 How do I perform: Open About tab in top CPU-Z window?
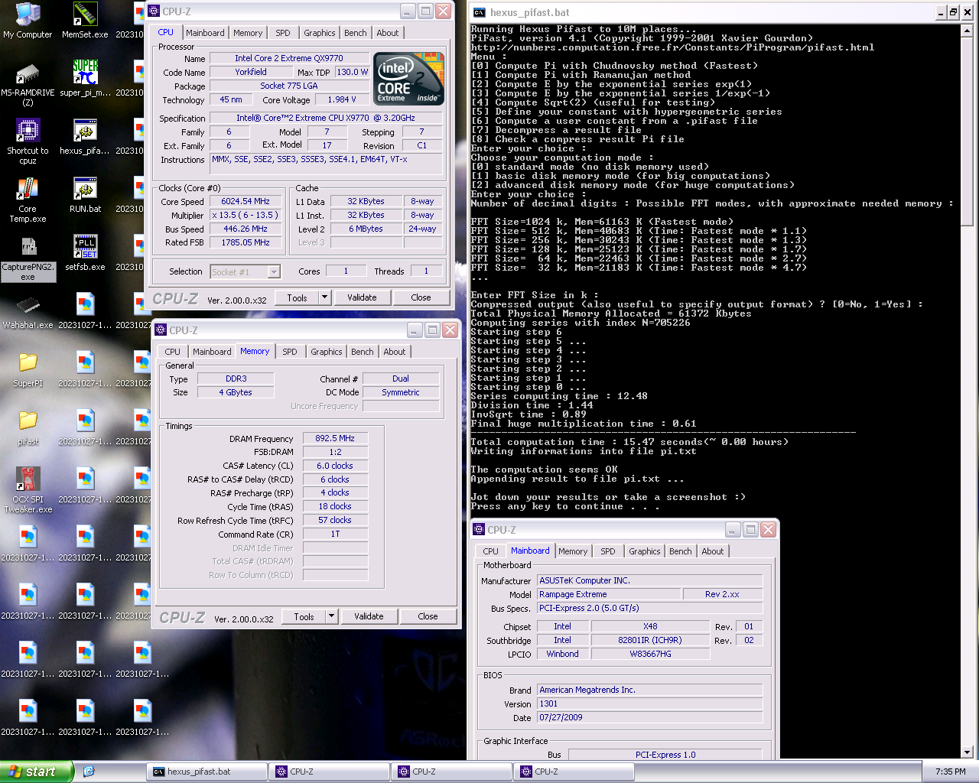(x=388, y=33)
